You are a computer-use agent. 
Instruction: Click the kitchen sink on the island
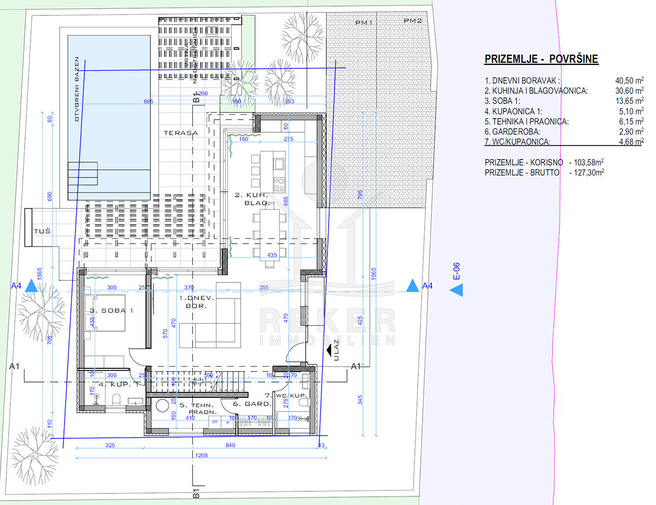(279, 163)
